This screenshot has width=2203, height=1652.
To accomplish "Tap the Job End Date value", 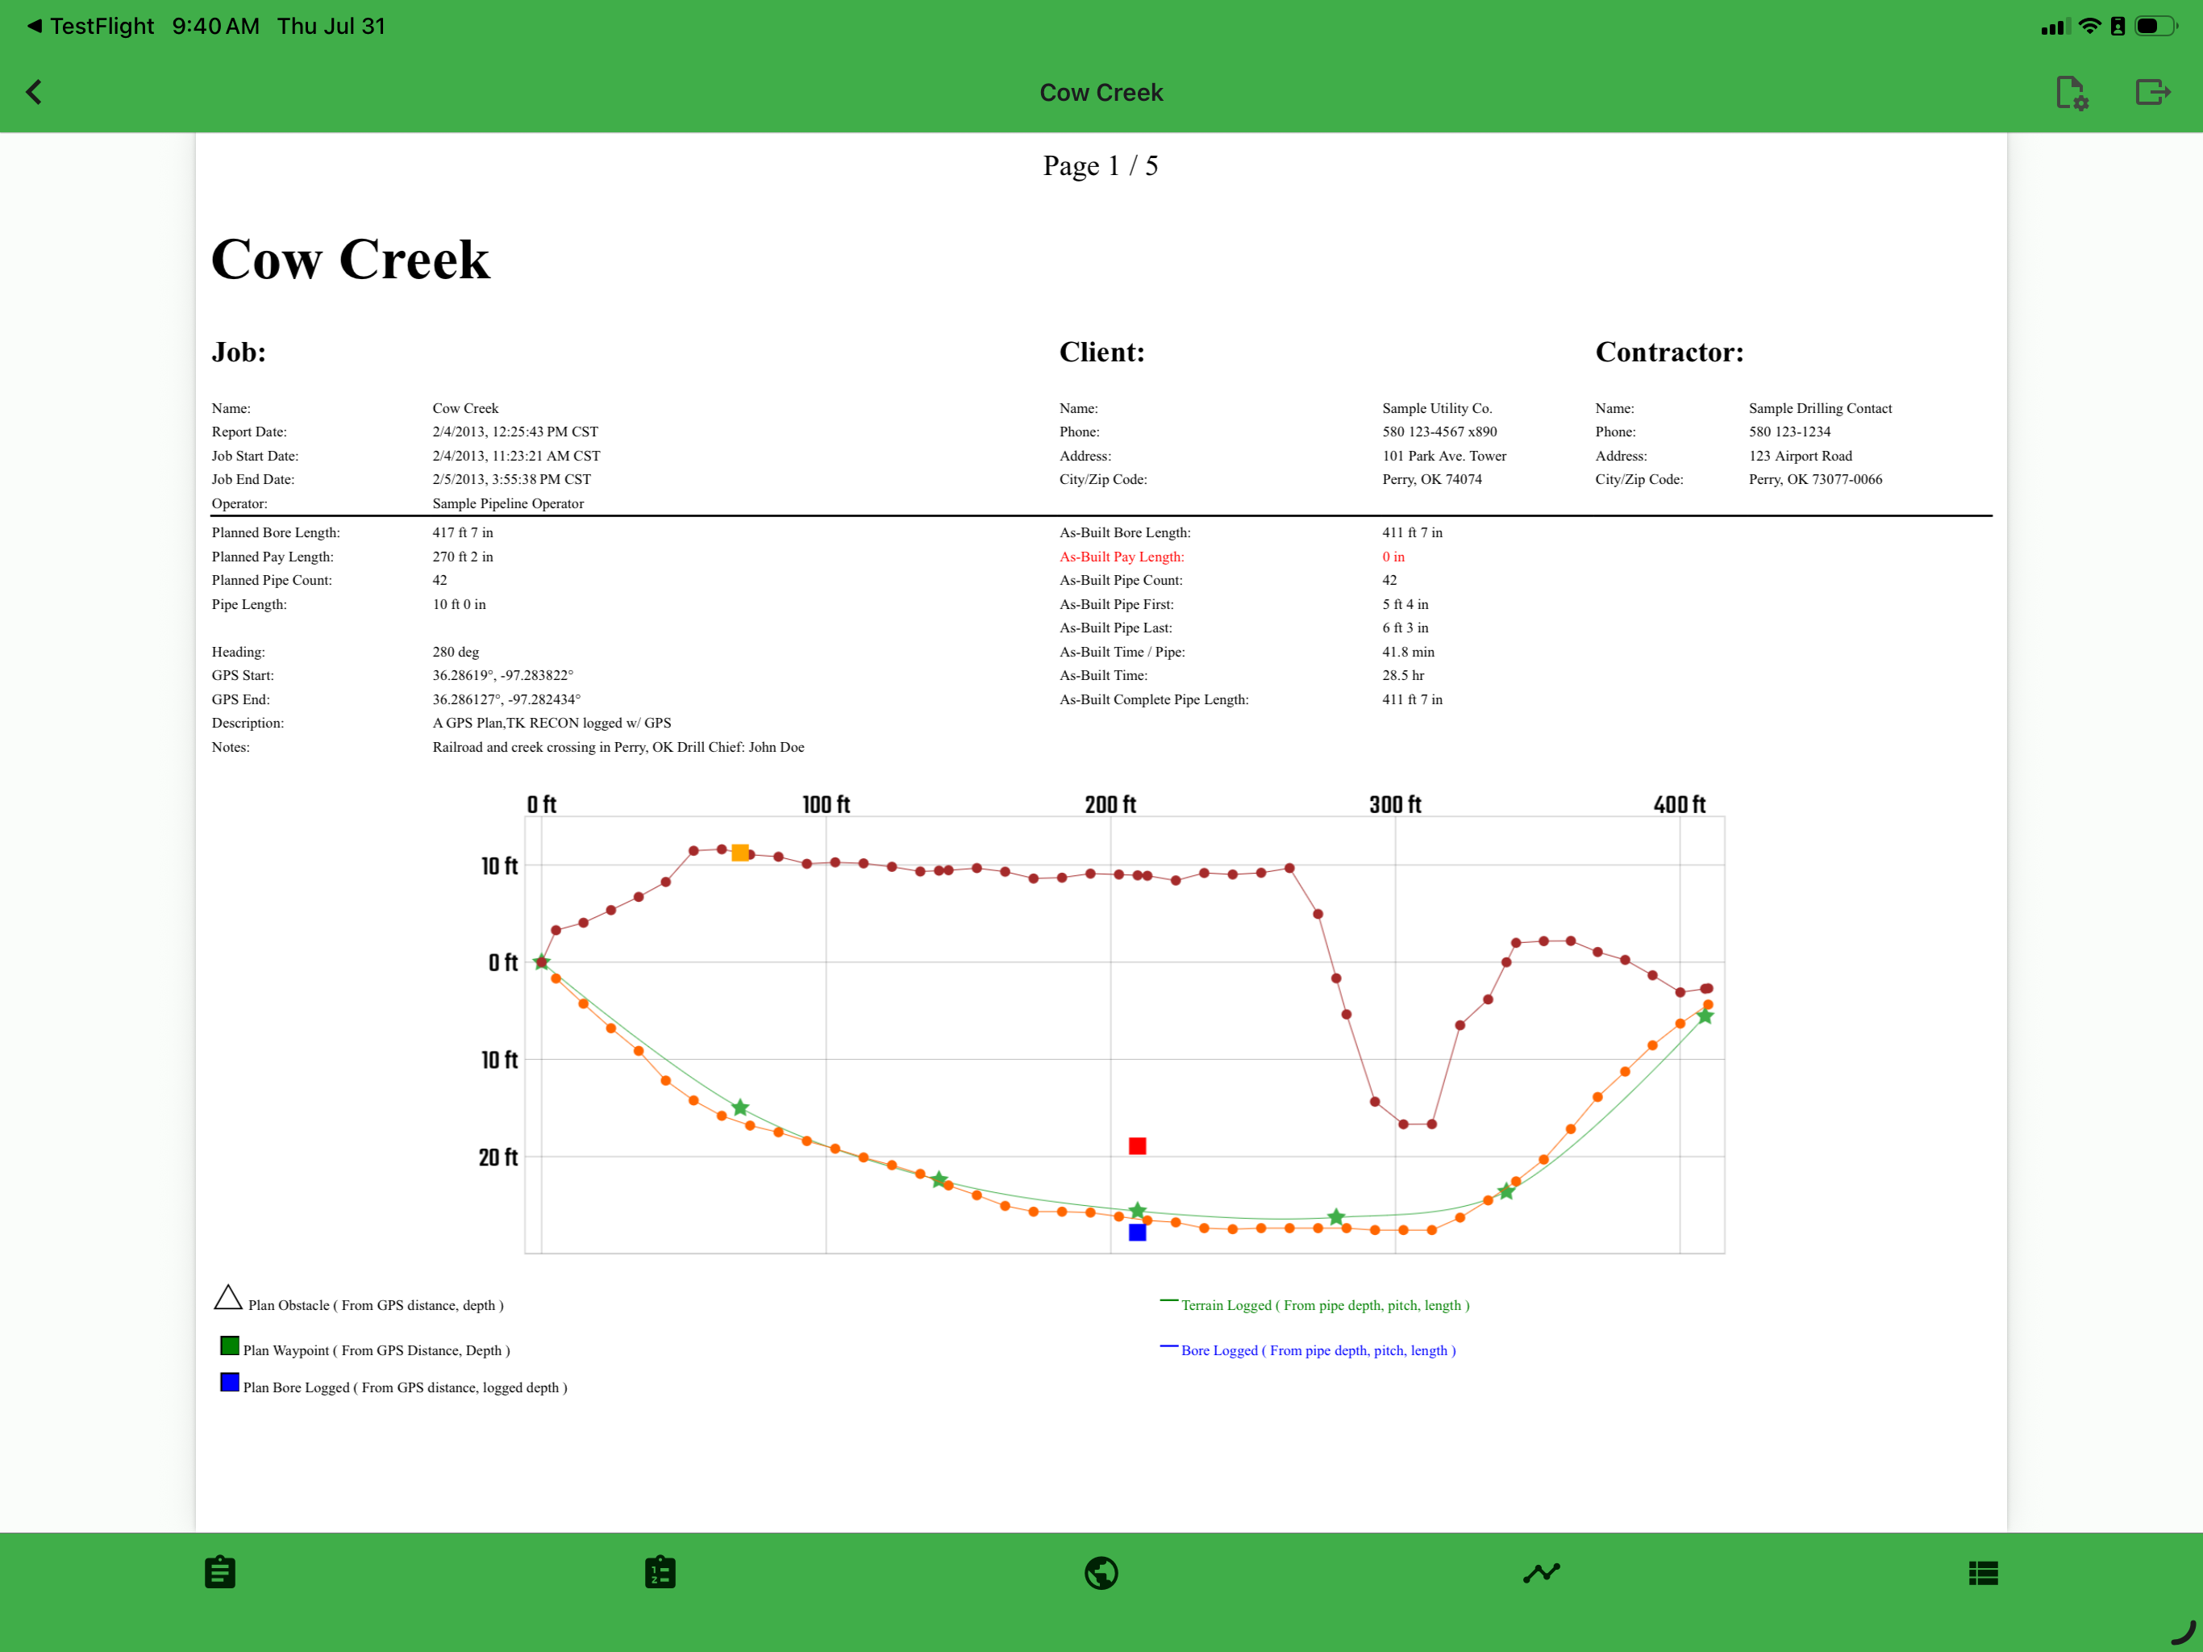I will click(512, 479).
